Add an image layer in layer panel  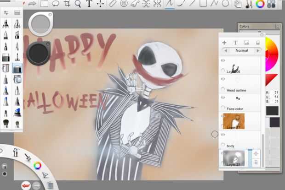[x=247, y=43]
